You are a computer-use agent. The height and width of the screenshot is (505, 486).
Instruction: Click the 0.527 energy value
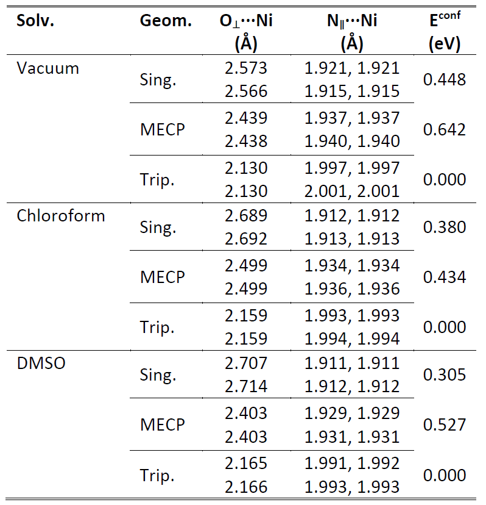point(444,424)
